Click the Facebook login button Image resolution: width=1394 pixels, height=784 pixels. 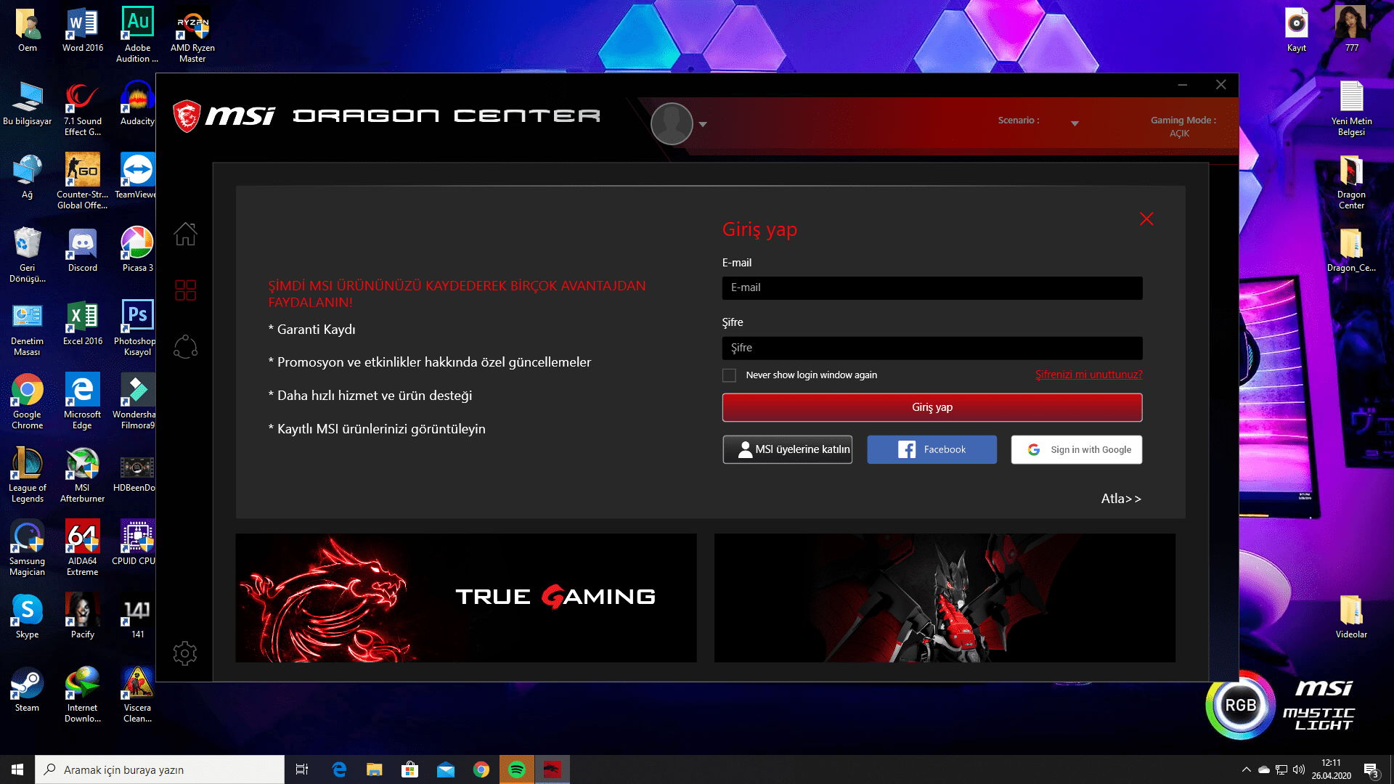[x=932, y=449]
